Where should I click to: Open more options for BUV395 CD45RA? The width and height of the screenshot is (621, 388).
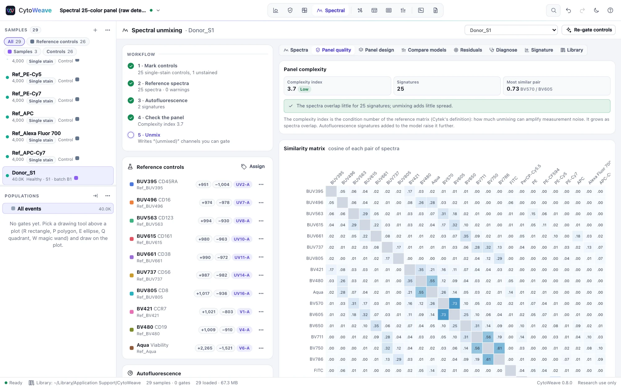point(261,184)
